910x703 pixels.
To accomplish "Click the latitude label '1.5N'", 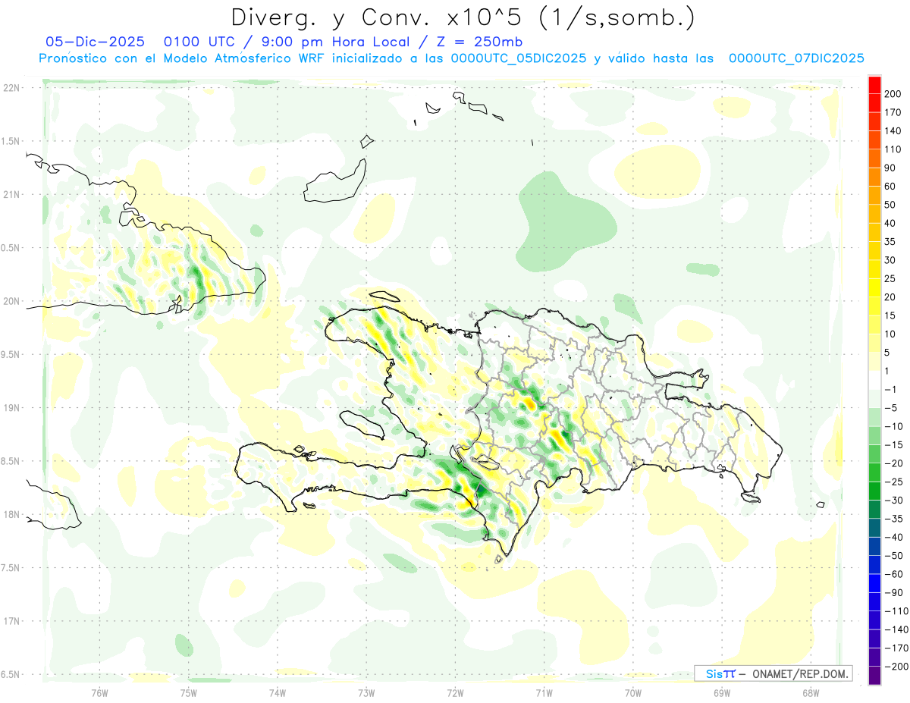I will [x=11, y=141].
